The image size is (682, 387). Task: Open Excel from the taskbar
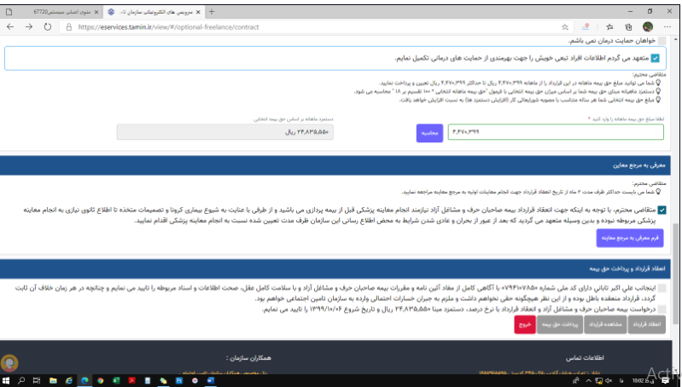[x=116, y=380]
